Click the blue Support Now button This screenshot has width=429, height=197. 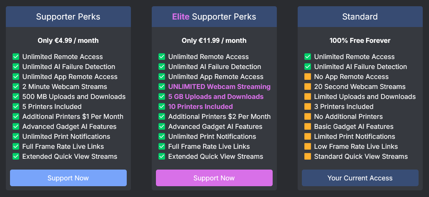coord(68,178)
